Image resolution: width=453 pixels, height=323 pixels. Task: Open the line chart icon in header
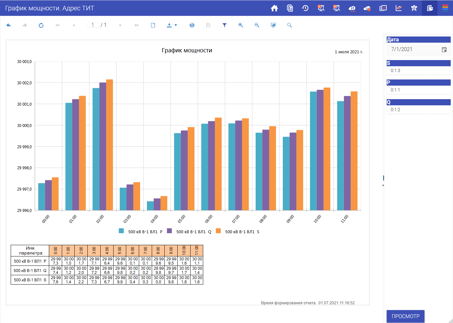click(x=399, y=8)
